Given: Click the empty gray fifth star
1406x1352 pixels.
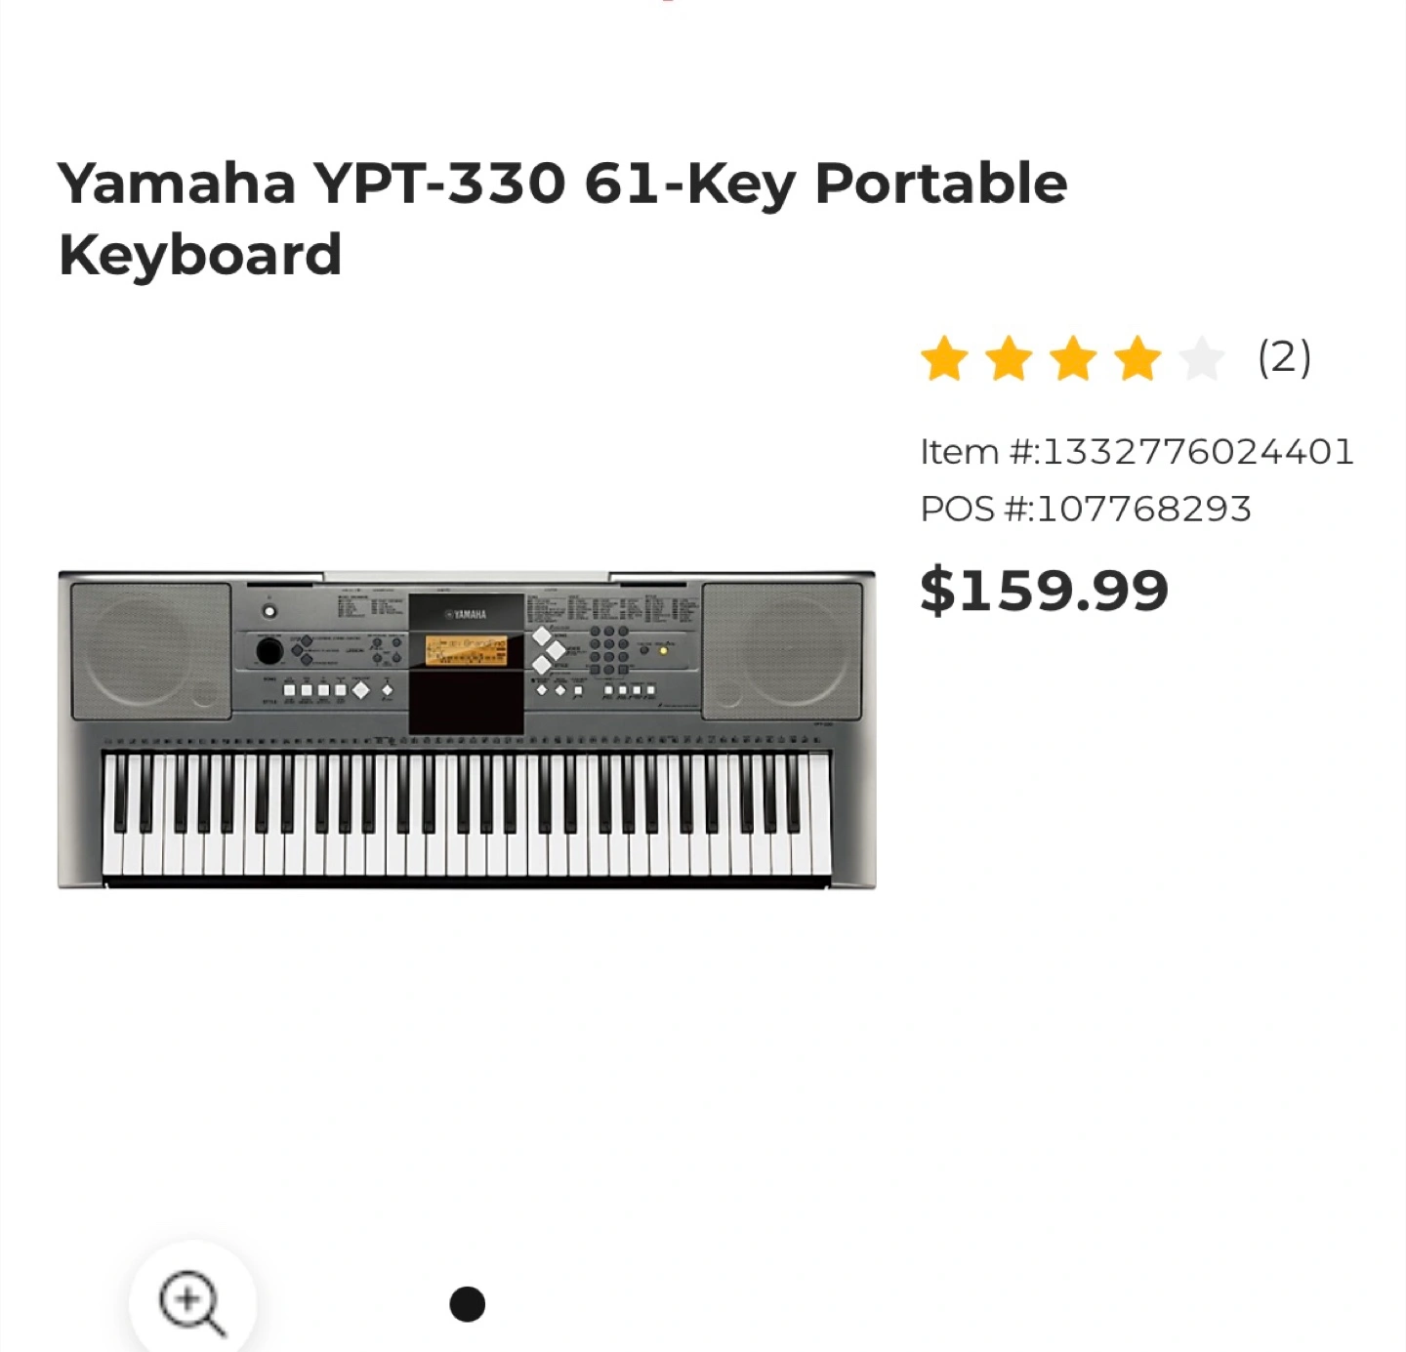Looking at the screenshot, I should [x=1202, y=358].
